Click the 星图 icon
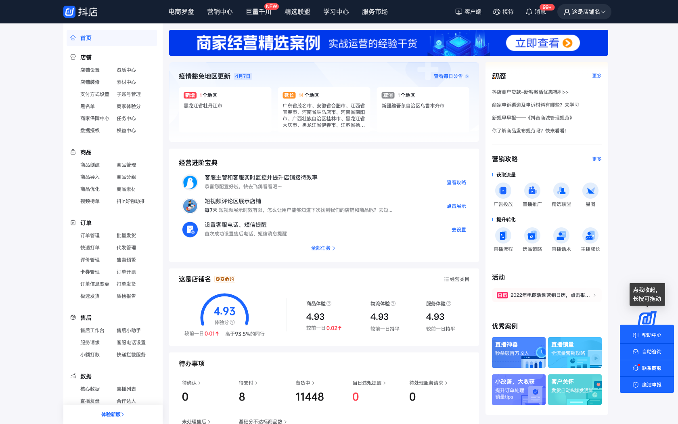Image resolution: width=678 pixels, height=424 pixels. pyautogui.click(x=590, y=191)
